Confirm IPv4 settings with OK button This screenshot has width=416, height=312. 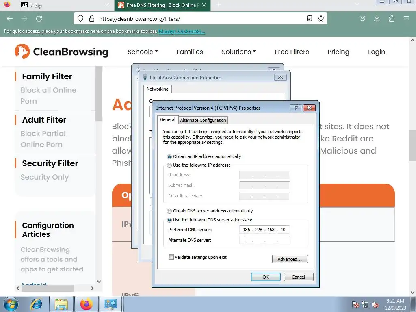point(266,277)
